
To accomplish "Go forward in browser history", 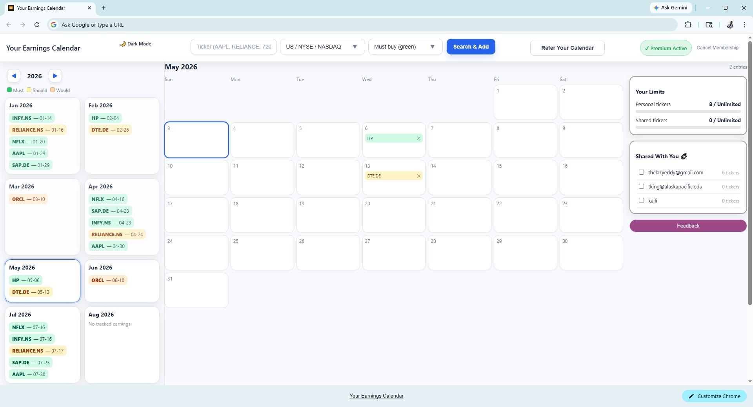I will point(23,25).
